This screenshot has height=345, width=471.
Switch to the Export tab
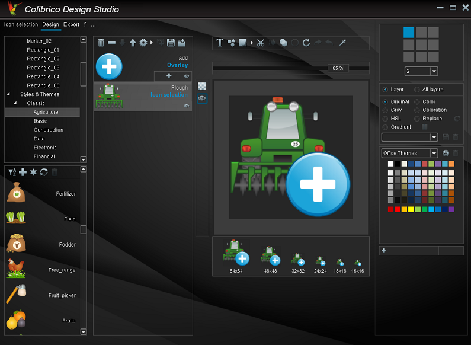(71, 25)
